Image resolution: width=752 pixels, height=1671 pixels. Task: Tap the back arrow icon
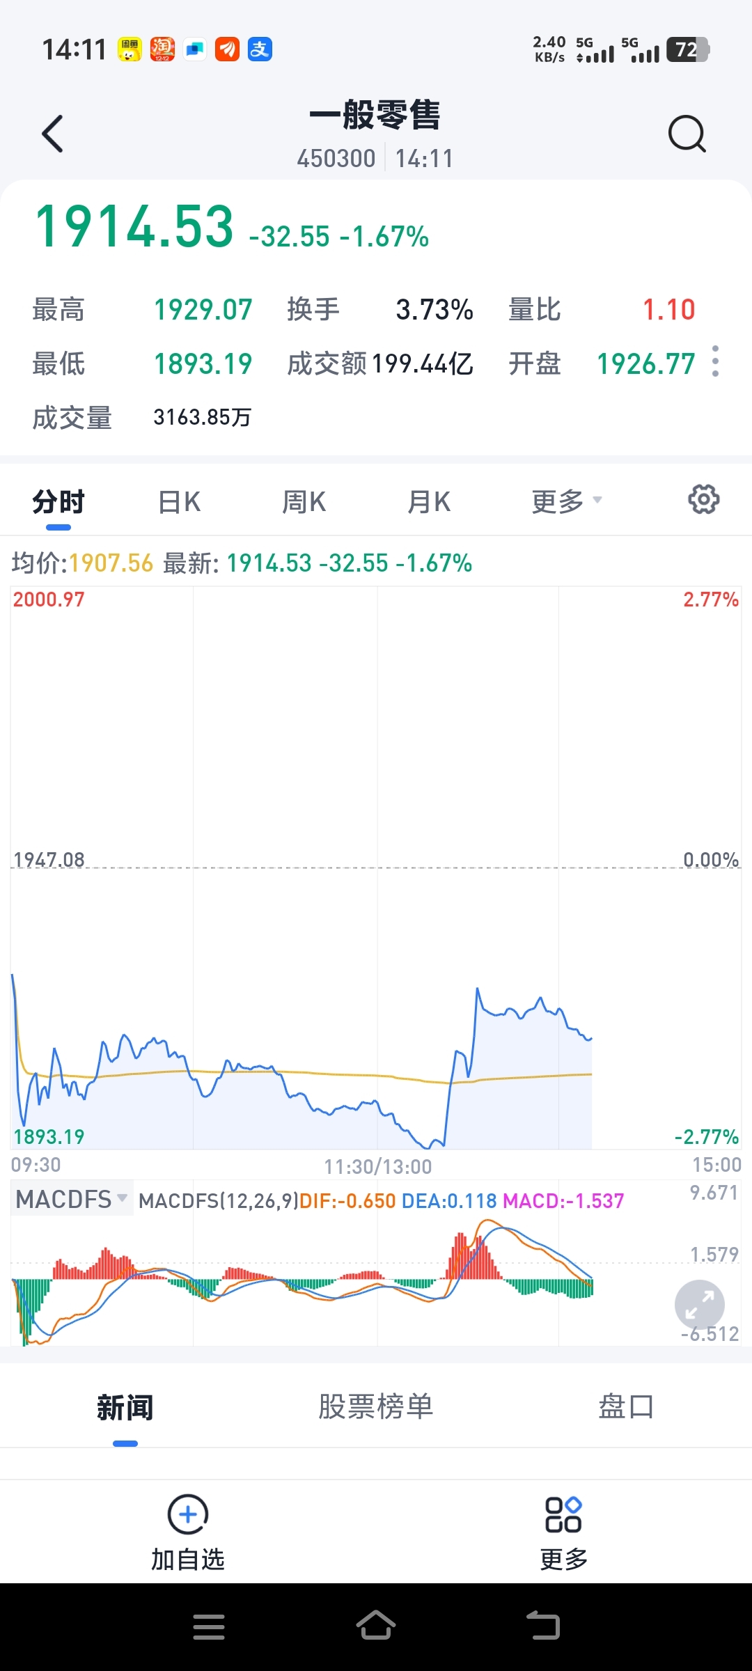pos(53,134)
